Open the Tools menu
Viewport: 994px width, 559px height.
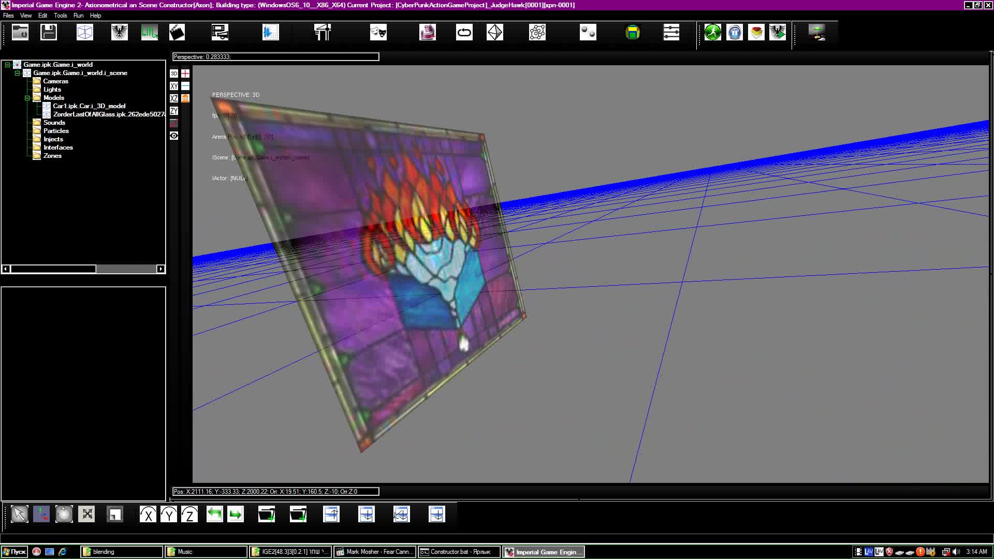pos(61,16)
